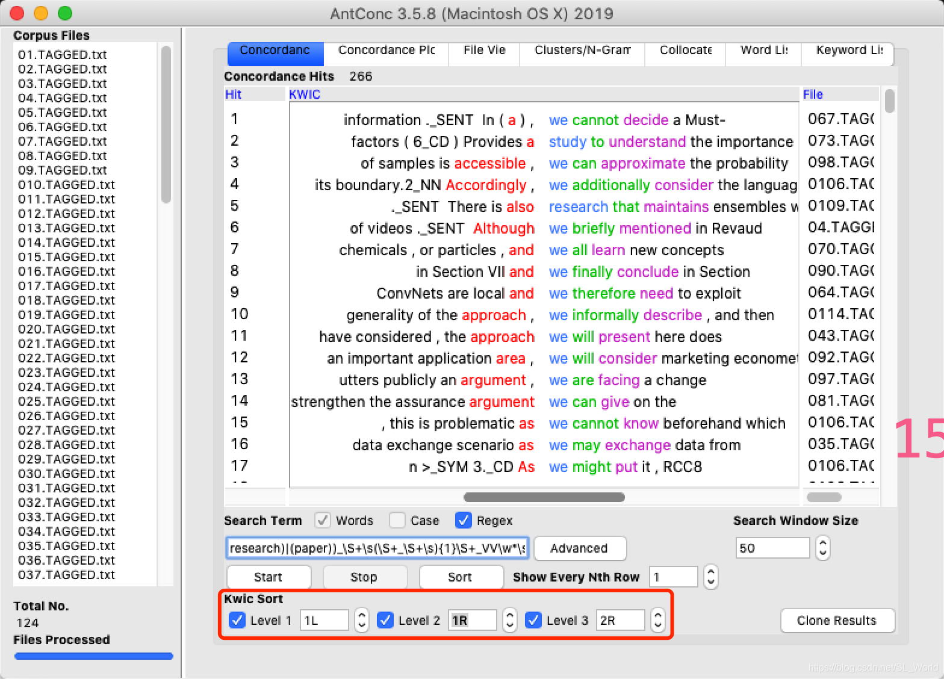Viewport: 944px width, 679px height.
Task: Click the green macOS zoom button
Action: click(65, 13)
